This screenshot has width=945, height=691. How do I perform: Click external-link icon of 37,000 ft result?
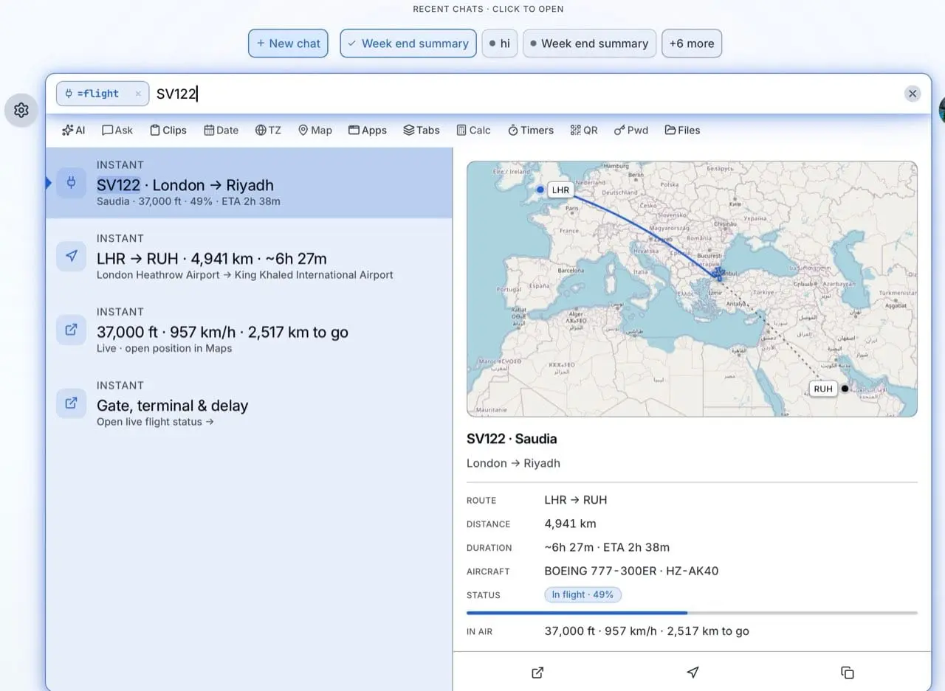point(72,330)
